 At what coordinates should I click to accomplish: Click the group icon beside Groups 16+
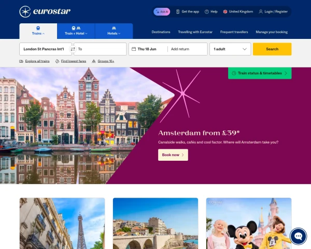click(x=94, y=61)
